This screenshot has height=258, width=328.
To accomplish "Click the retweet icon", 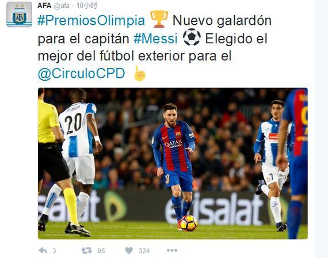I will [86, 251].
